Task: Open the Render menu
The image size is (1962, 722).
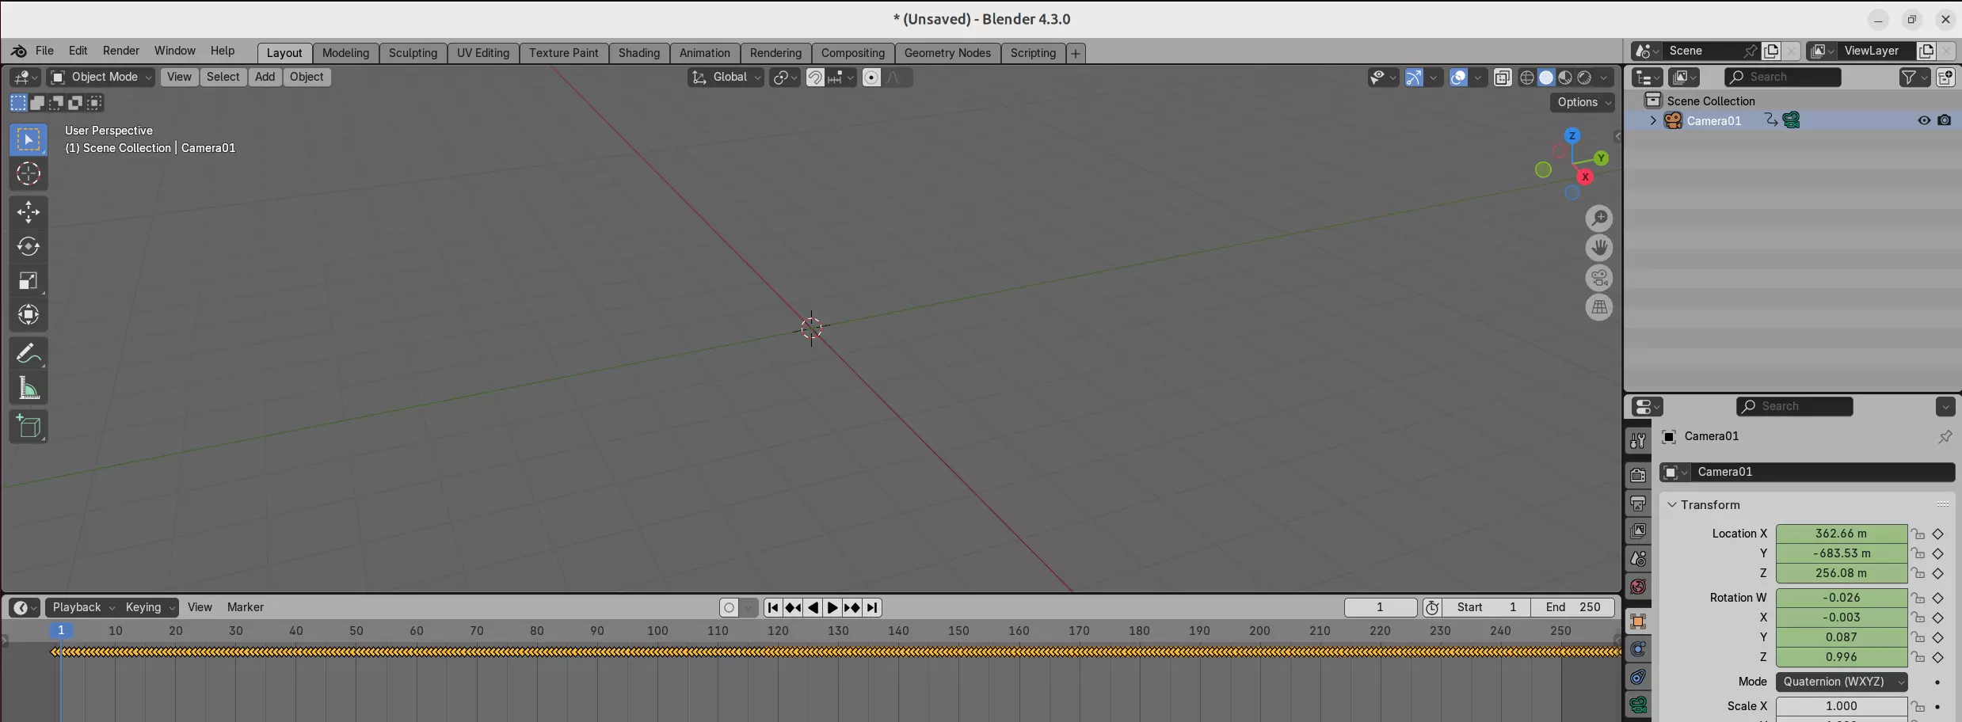Action: [x=121, y=51]
